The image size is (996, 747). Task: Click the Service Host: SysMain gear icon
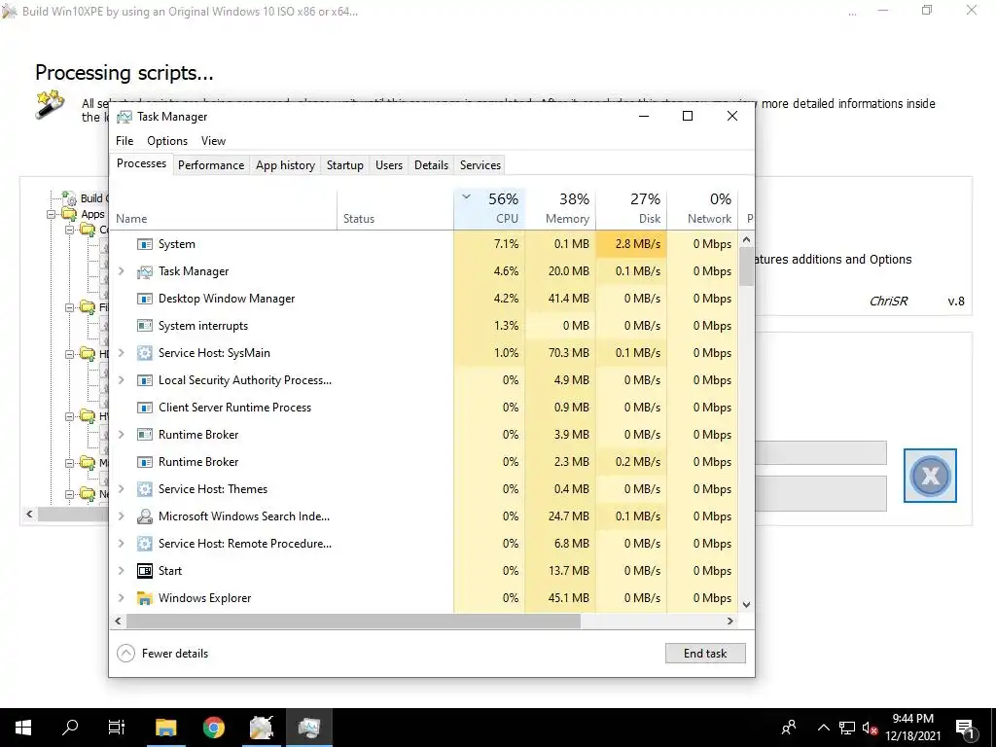click(x=145, y=353)
